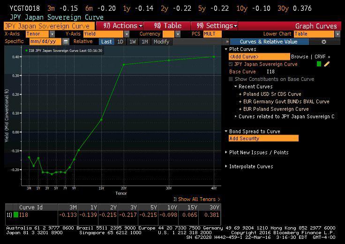The height and width of the screenshot is (244, 345).
Task: Select the 1D relative period
Action: pyautogui.click(x=120, y=42)
